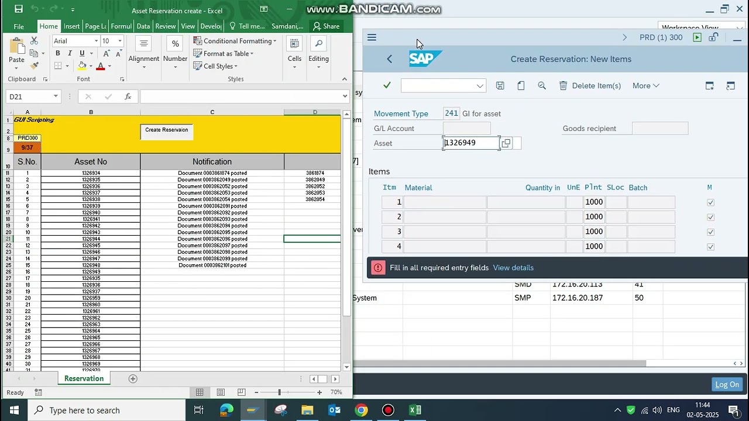Viewport: 749px width, 421px height.
Task: Adjust Excel zoom slider handle
Action: pyautogui.click(x=279, y=392)
